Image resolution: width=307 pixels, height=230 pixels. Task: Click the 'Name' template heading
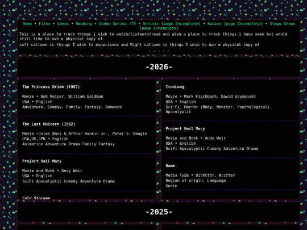coord(170,166)
